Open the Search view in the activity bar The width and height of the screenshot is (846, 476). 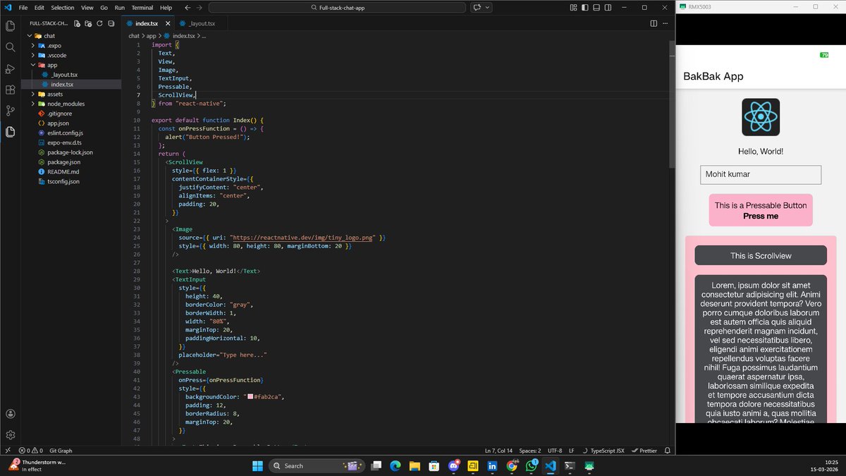coord(11,47)
